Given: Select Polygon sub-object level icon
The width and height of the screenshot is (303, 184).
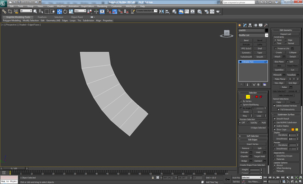Looking at the screenshot, I should [257, 97].
